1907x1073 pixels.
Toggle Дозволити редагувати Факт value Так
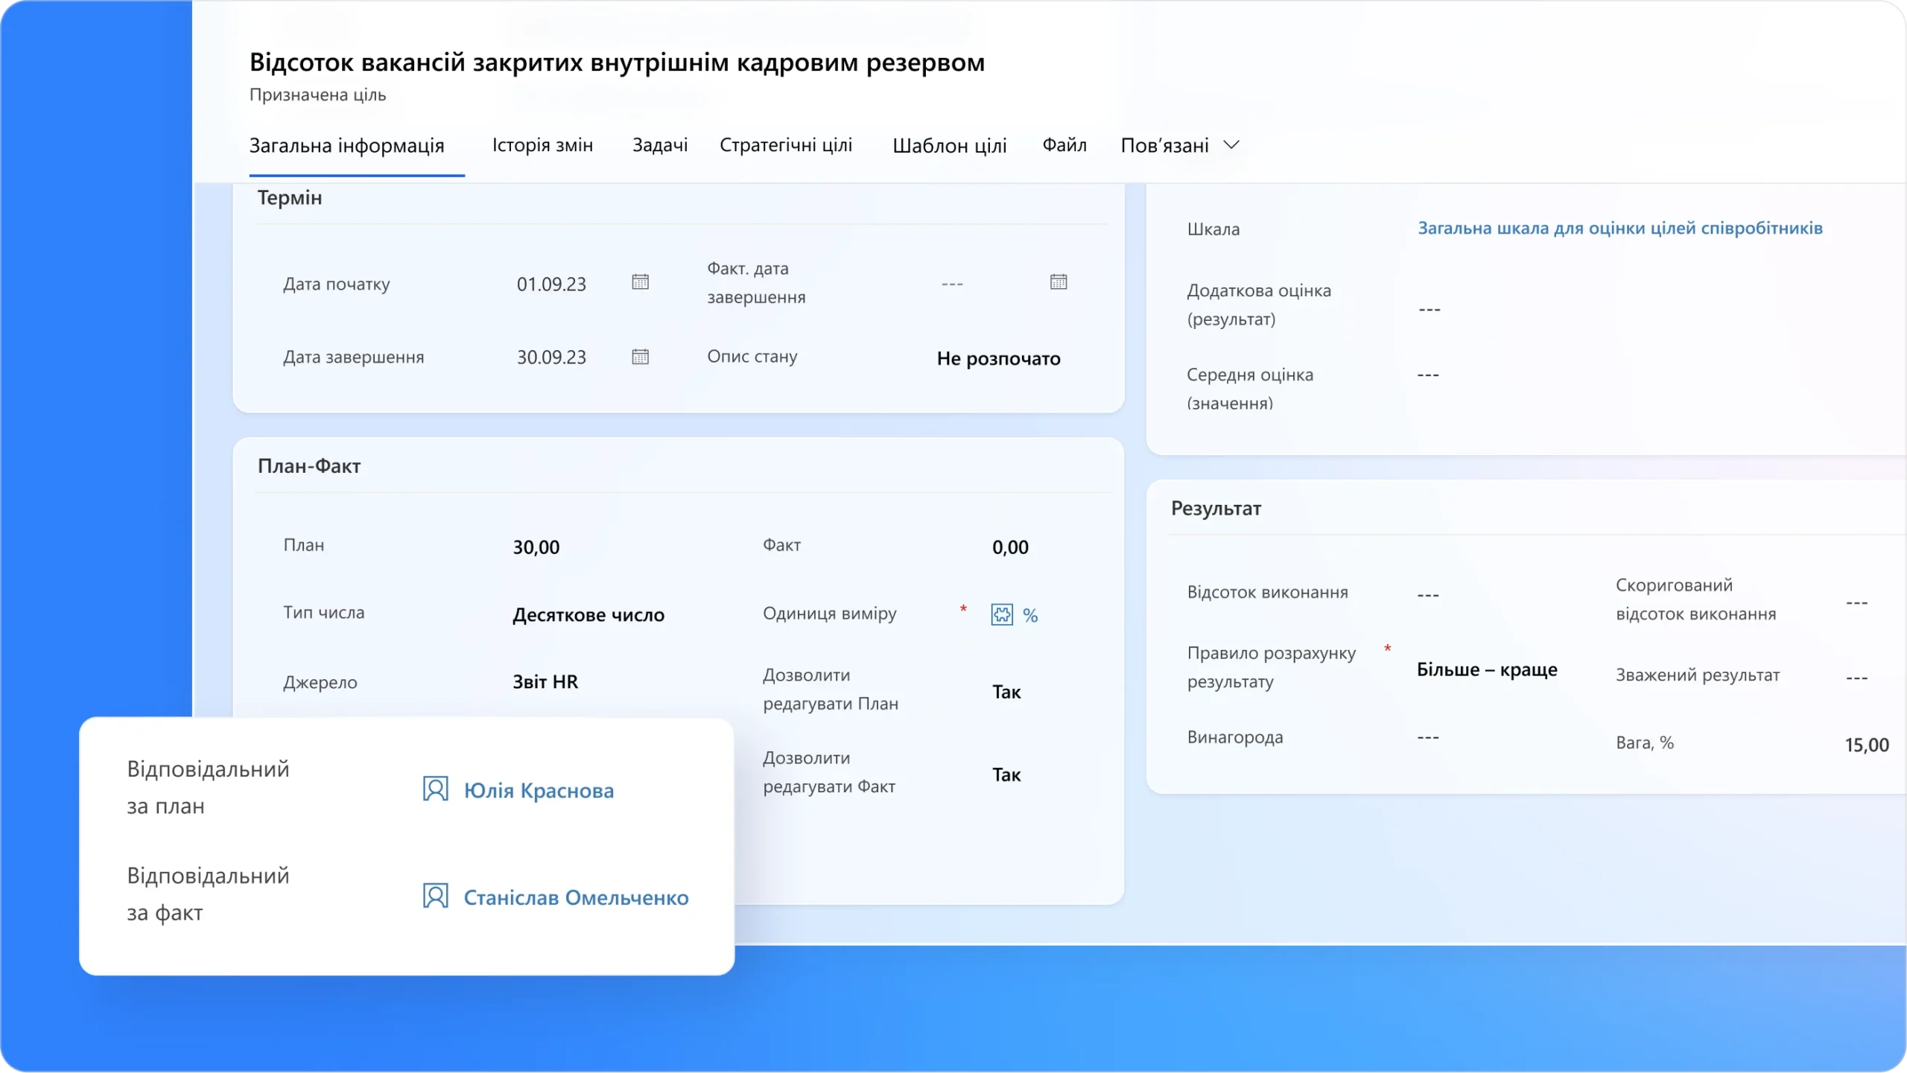tap(1006, 774)
